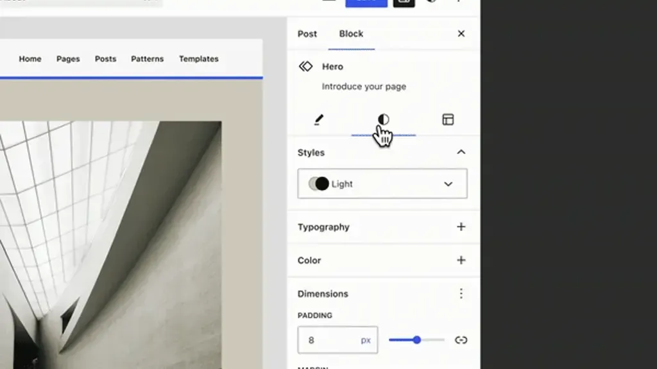Collapse the Styles section chevron
The height and width of the screenshot is (369, 657).
(461, 152)
